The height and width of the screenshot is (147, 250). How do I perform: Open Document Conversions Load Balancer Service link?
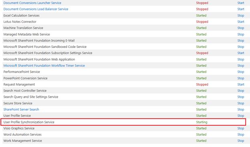point(36,9)
